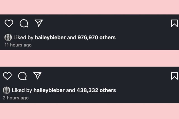View the list of 976,970 others
Viewport: 179px width, 119px height.
96,38
